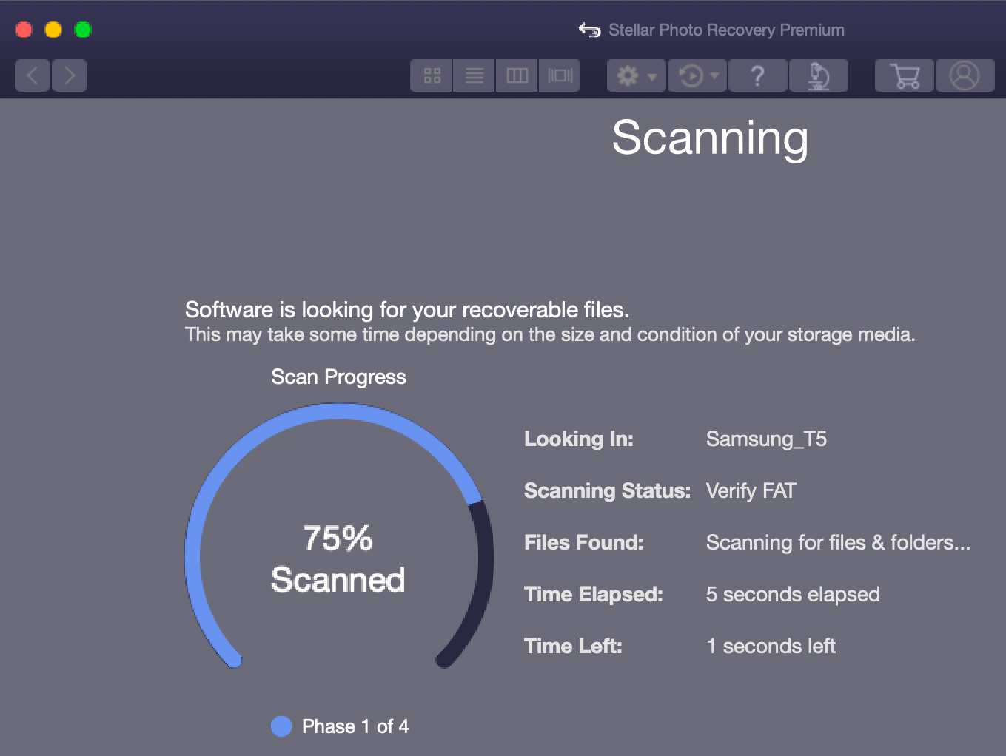Open the resume recovery clock dropdown

click(x=697, y=75)
